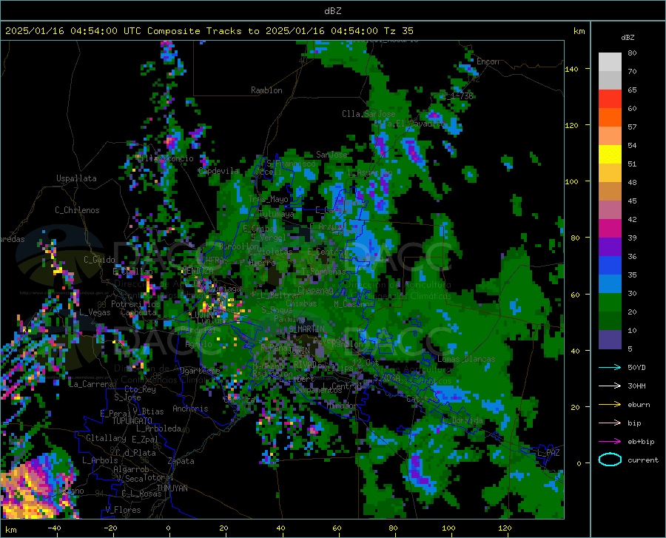
Task: Click the 'eburn' legend label
Action: [639, 405]
